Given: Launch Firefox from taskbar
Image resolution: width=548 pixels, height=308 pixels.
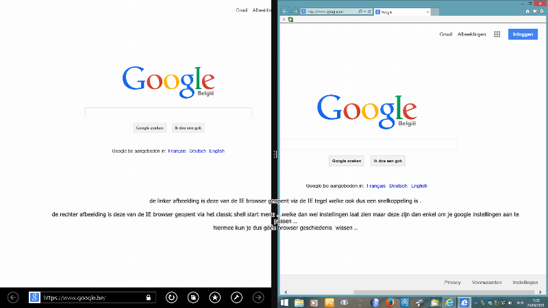Looking at the screenshot, I should (390, 303).
